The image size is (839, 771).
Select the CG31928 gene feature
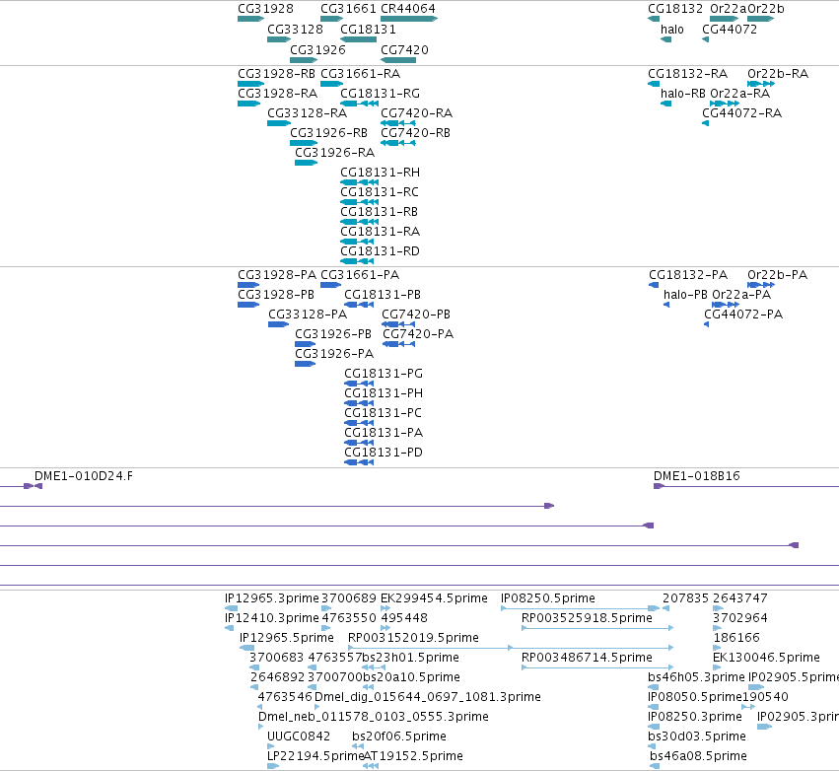(x=251, y=19)
